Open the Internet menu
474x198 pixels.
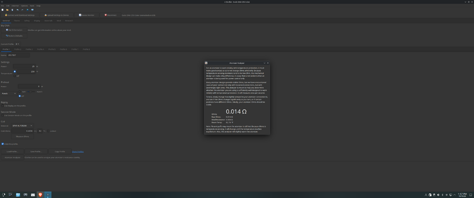coord(15,6)
